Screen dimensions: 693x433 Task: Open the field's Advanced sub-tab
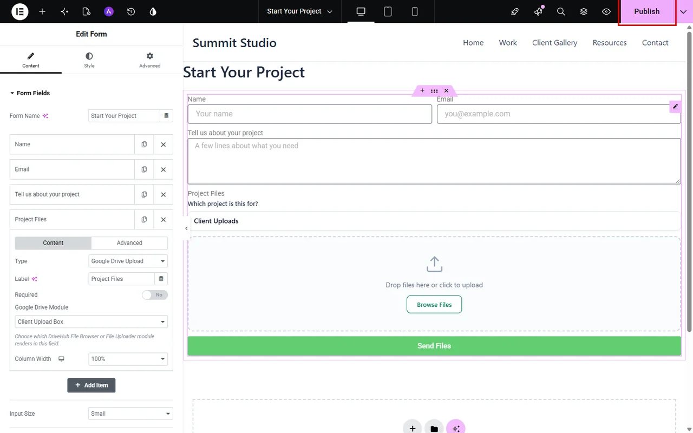pos(129,243)
